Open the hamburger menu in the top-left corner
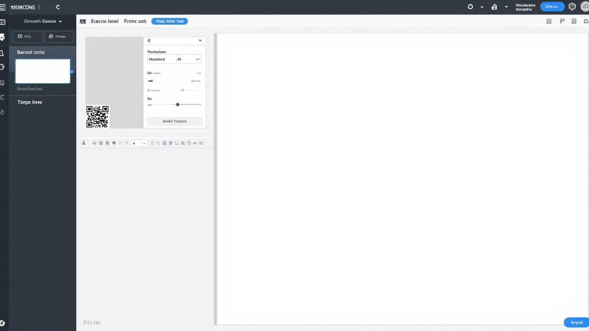This screenshot has width=589, height=331. tap(3, 7)
